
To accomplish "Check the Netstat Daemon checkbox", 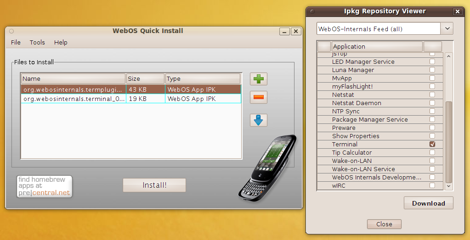I will [x=432, y=103].
